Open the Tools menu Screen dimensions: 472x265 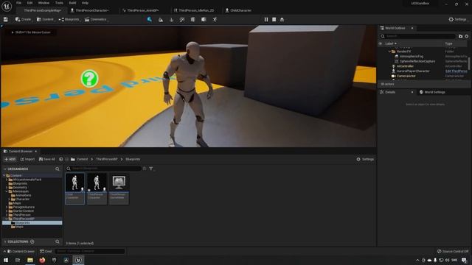[x=59, y=3]
